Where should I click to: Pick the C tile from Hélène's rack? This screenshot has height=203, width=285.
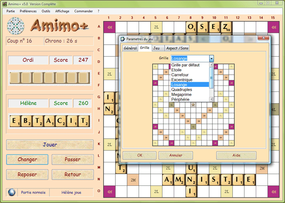(x=61, y=121)
